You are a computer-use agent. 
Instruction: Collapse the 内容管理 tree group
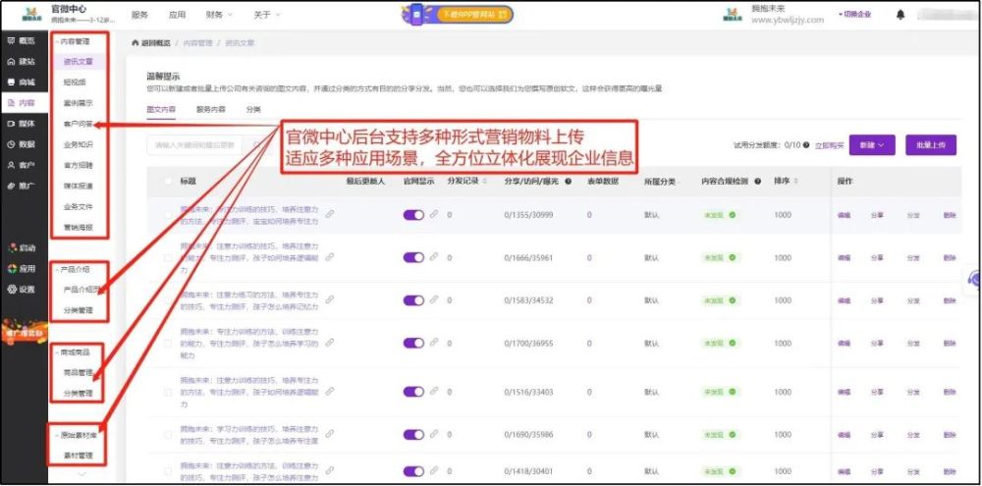click(x=57, y=42)
